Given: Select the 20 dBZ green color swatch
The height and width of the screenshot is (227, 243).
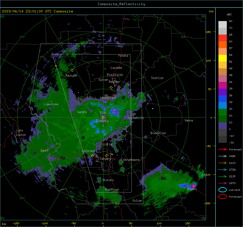Looking at the screenshot, I should [222, 112].
